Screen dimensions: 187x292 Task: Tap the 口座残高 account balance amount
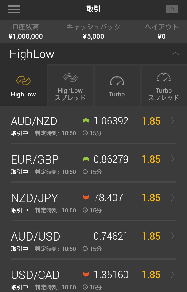[x=26, y=36]
